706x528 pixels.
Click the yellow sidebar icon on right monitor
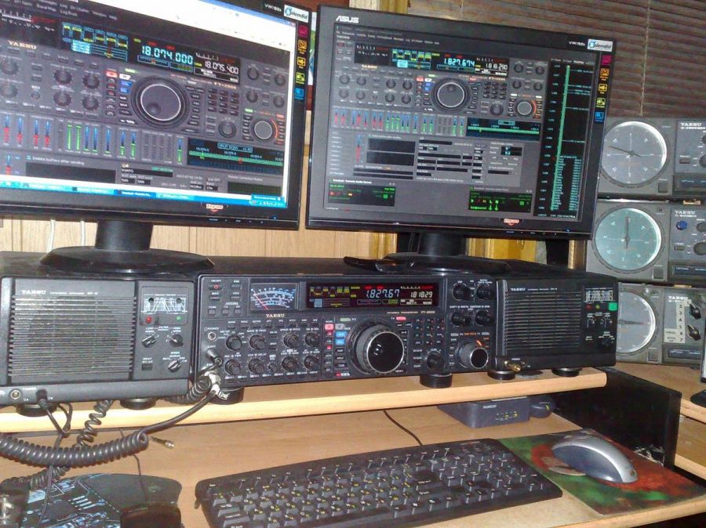(x=603, y=89)
